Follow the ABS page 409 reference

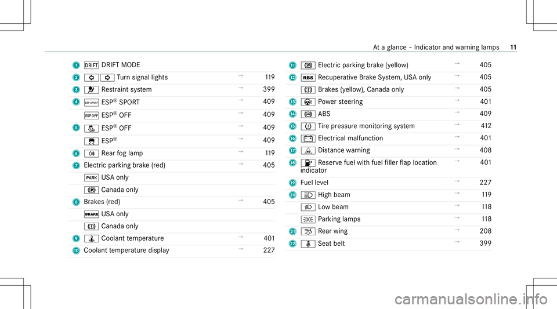pos(485,114)
